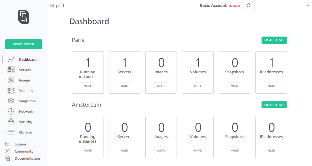This screenshot has width=312, height=166.
Task: Open the account dropdown arrow at top right
Action: 308,6
